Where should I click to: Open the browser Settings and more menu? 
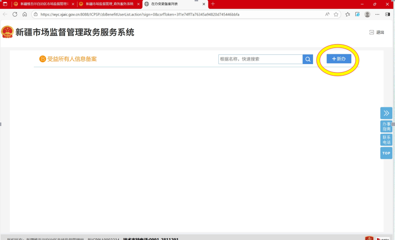pyautogui.click(x=378, y=14)
